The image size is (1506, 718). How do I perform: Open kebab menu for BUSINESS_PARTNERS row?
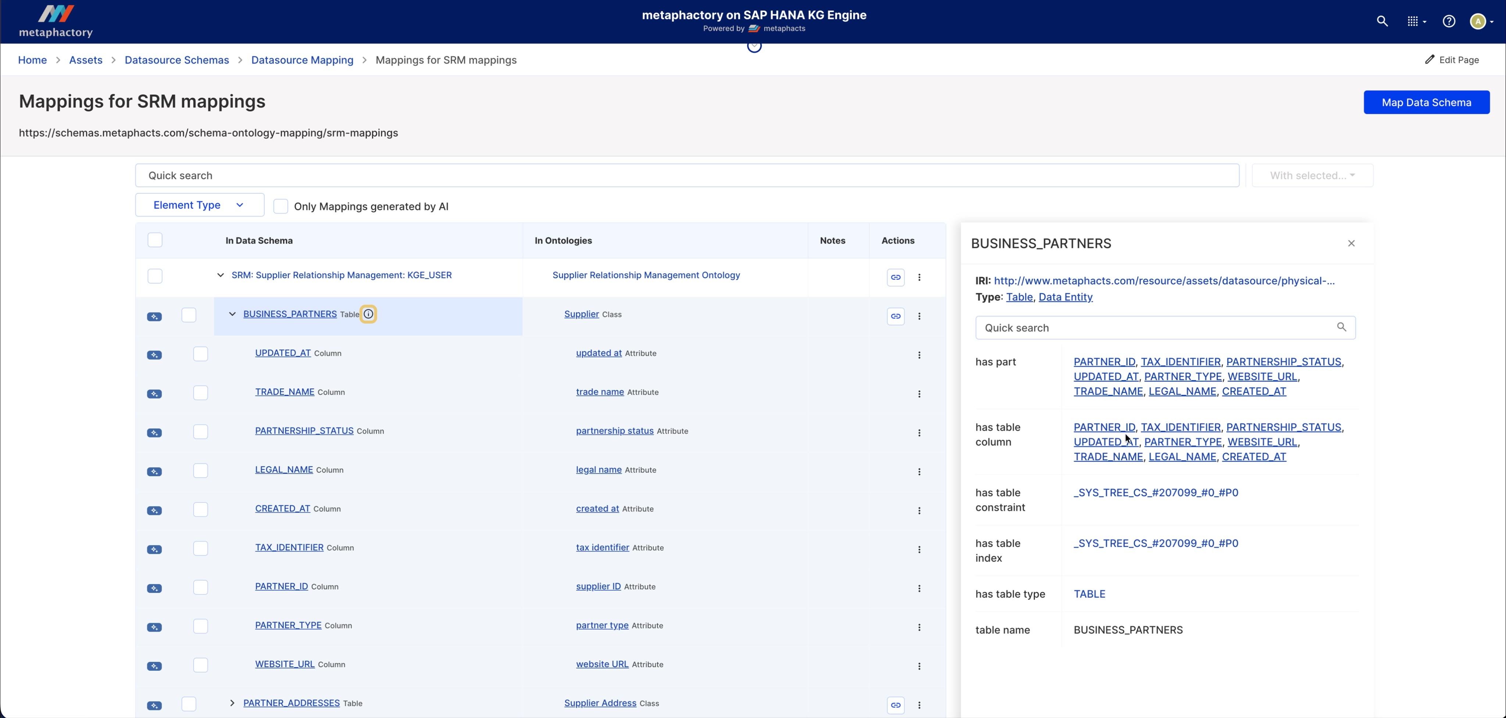pyautogui.click(x=919, y=316)
